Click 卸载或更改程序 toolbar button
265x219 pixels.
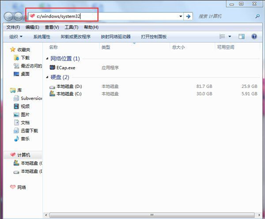point(76,37)
